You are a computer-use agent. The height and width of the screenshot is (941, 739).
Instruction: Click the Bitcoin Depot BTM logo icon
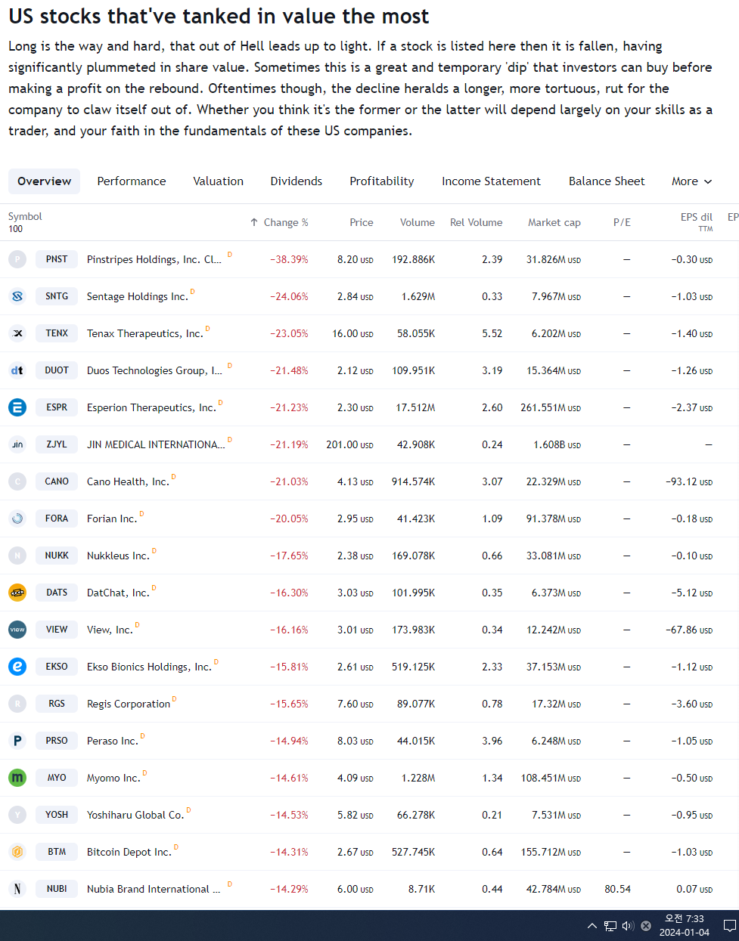click(x=17, y=852)
